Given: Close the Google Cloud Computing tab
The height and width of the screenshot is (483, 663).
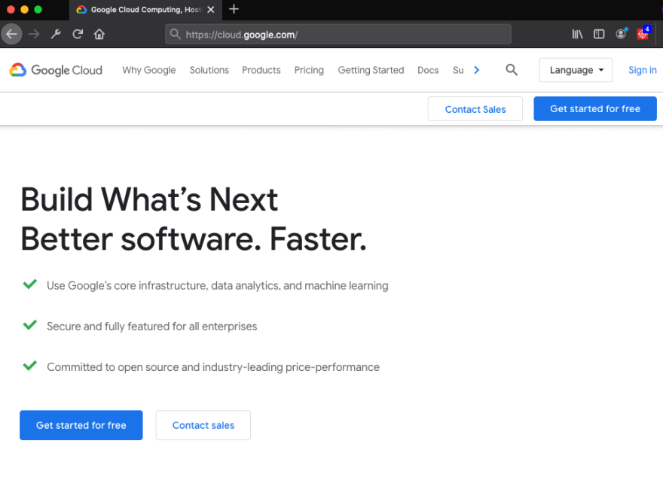Looking at the screenshot, I should pyautogui.click(x=210, y=9).
